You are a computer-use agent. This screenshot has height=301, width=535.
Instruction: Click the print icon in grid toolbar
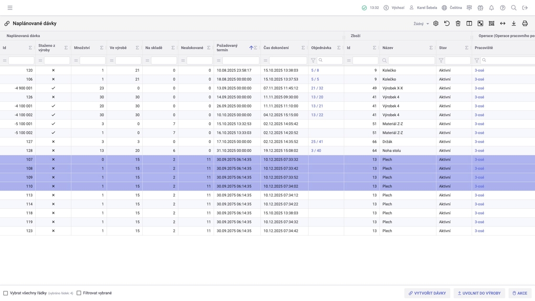524,23
